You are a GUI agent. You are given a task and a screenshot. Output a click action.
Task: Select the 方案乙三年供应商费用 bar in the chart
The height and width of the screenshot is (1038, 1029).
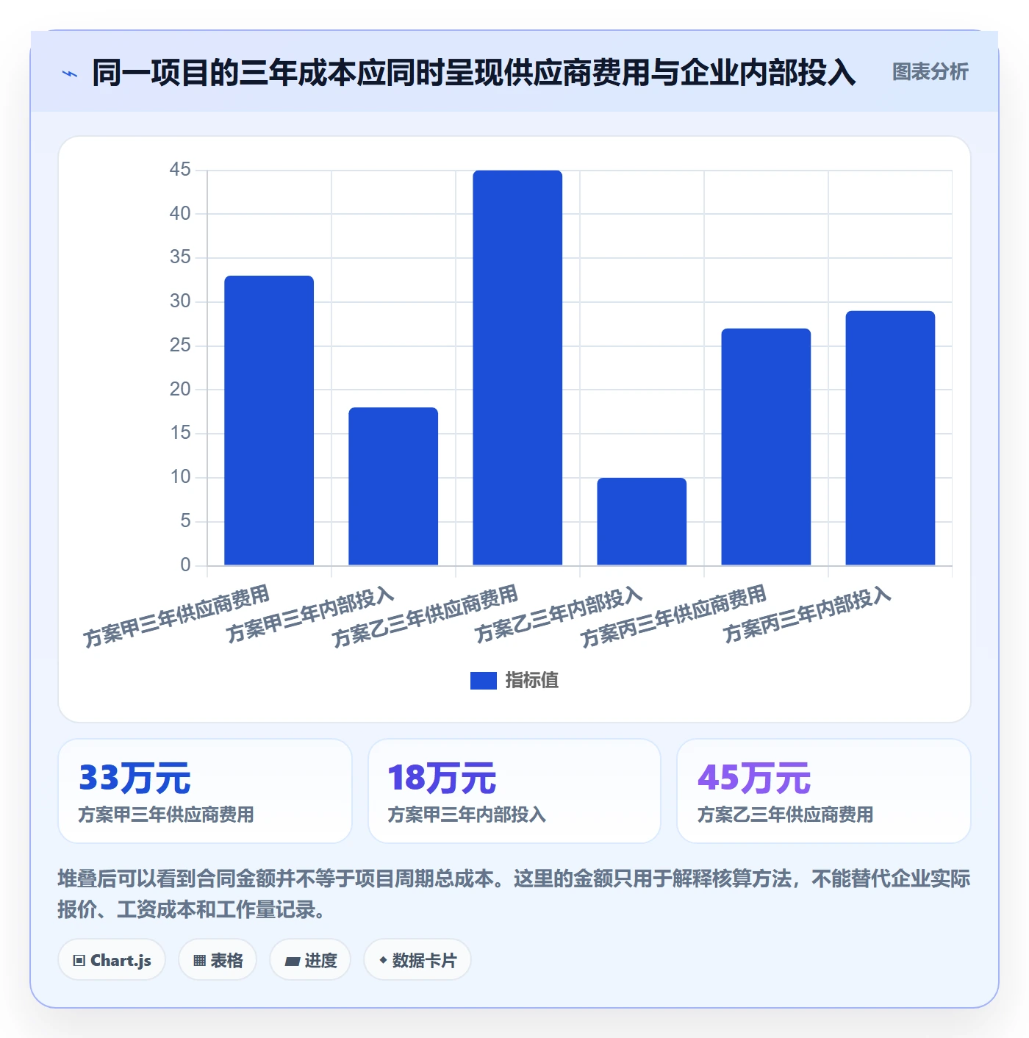click(x=517, y=368)
